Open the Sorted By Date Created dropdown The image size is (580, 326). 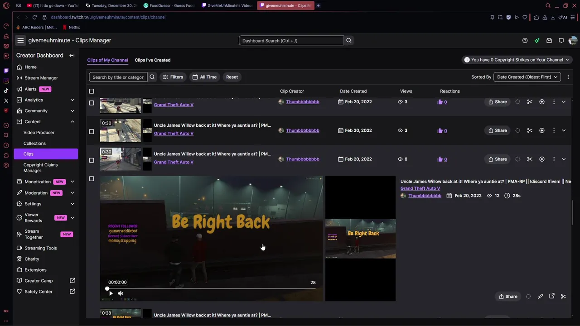point(527,77)
